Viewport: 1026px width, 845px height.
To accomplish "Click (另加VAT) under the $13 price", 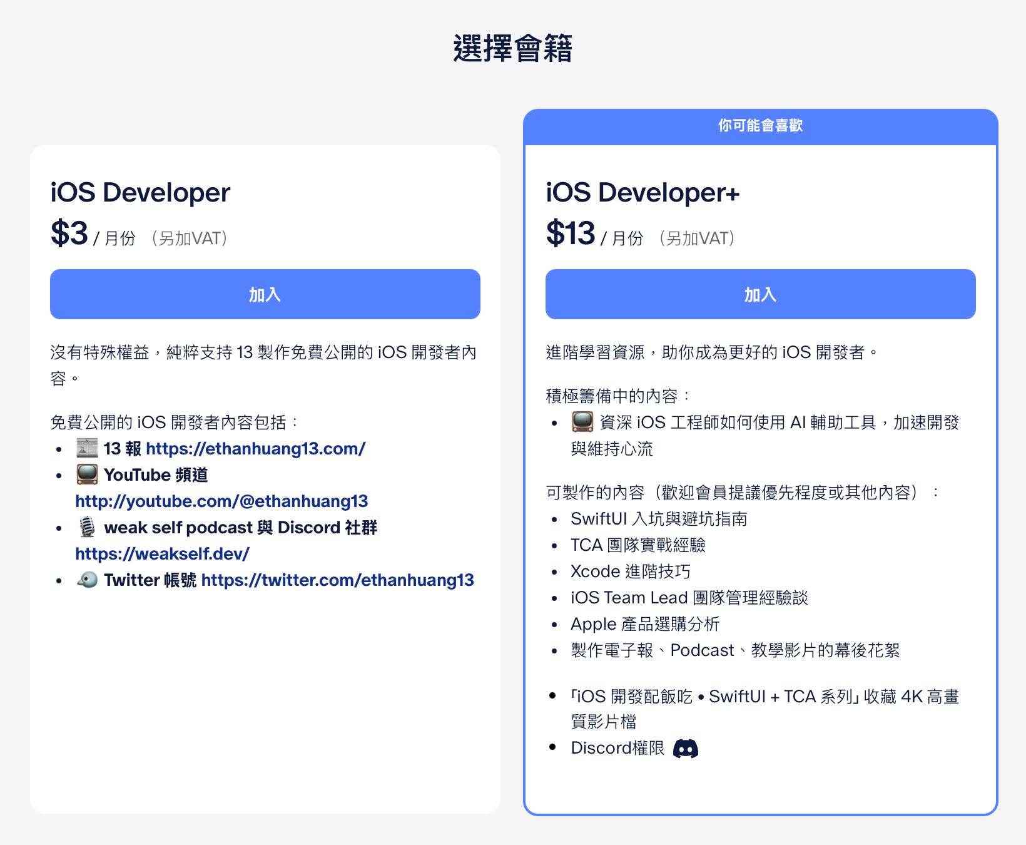I will pos(697,238).
